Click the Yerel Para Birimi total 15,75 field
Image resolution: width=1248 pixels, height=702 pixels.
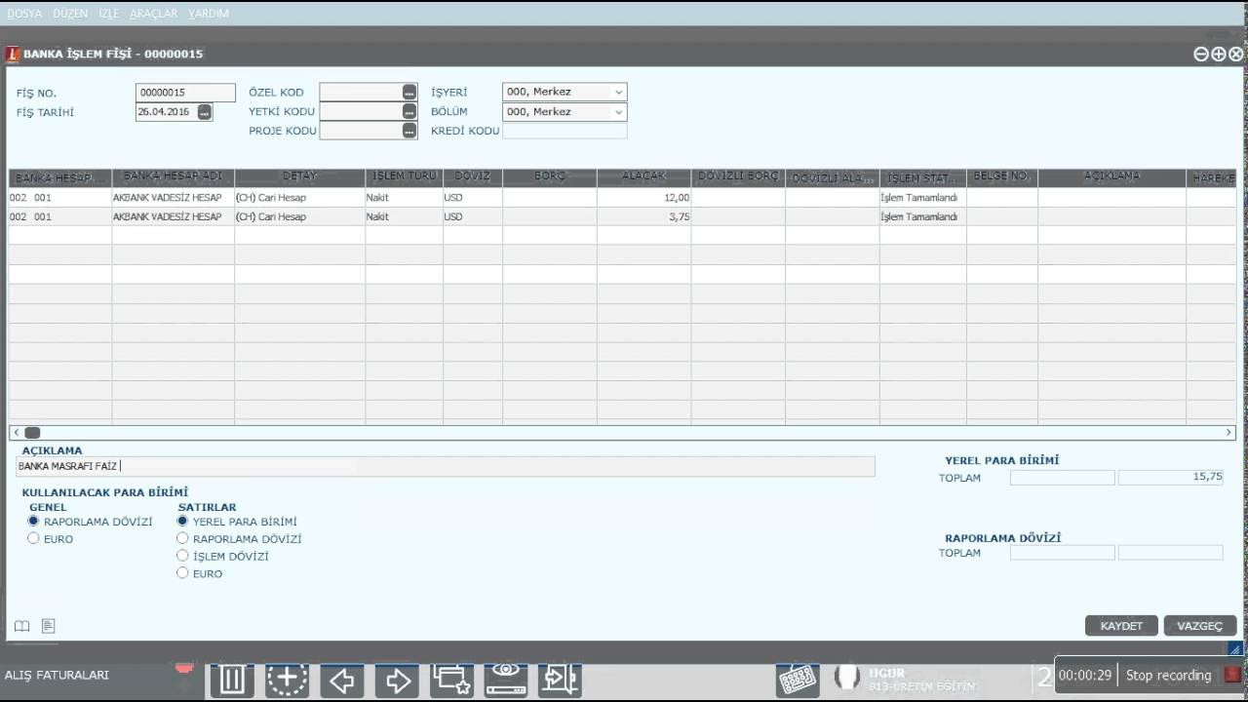click(1170, 478)
